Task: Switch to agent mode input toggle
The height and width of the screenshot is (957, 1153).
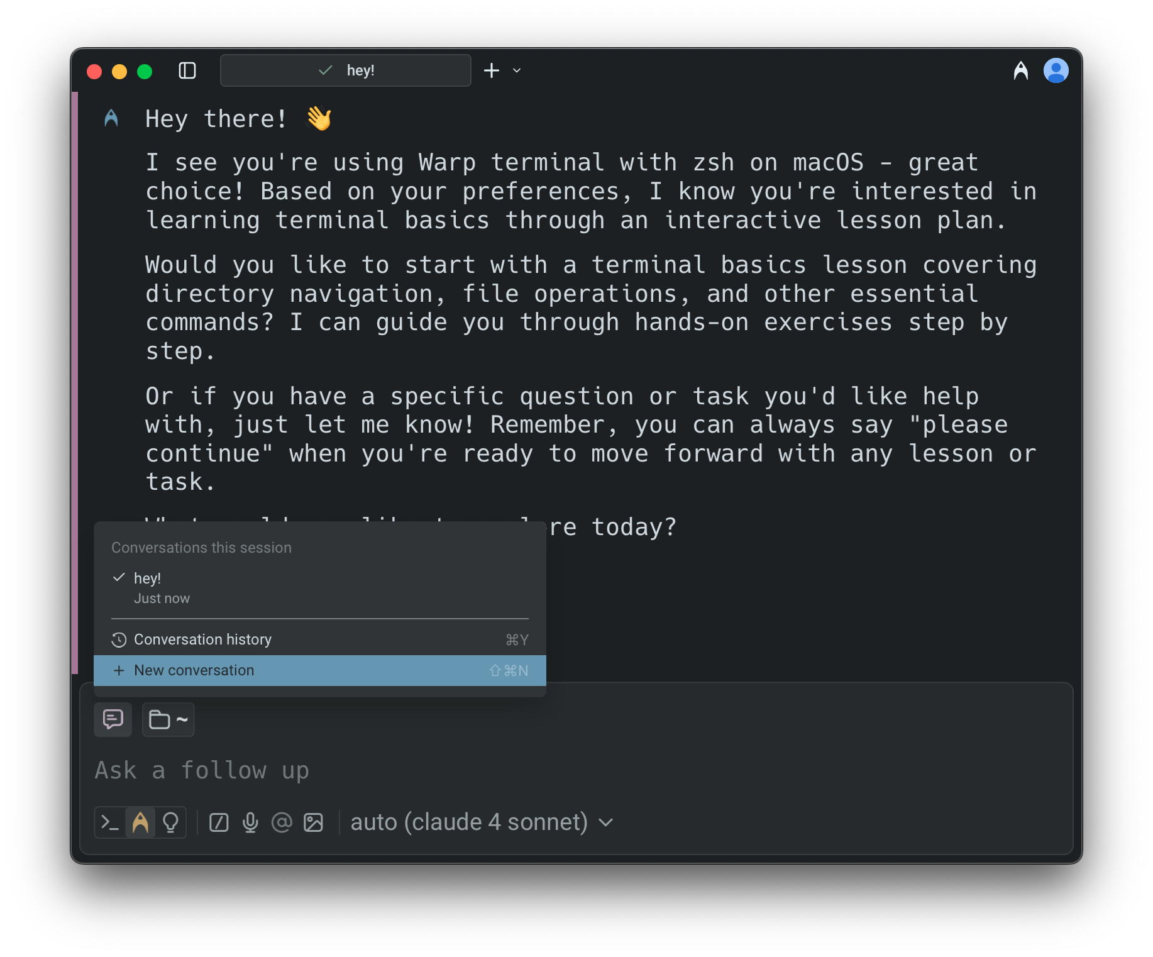Action: tap(140, 822)
